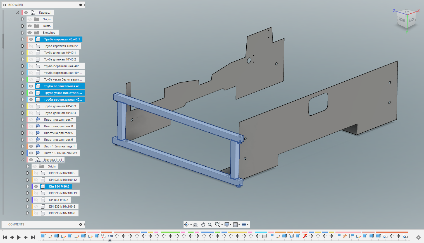Expand DIN 933 M16x100:12 node
The width and height of the screenshot is (424, 243).
[28, 180]
